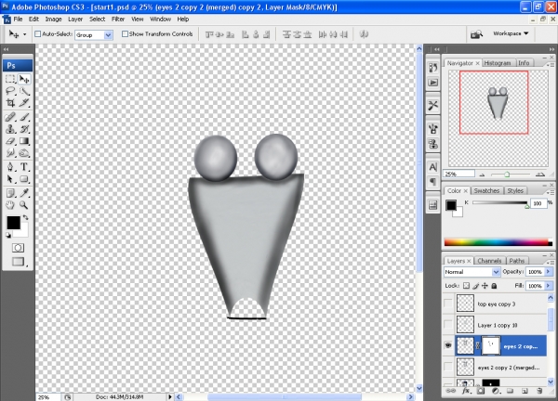Swap foreground and background colors
Screen dimensions: 558x401
point(25,217)
